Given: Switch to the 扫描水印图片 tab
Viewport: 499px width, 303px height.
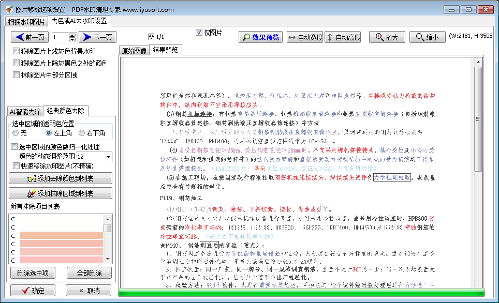Looking at the screenshot, I should coord(25,21).
